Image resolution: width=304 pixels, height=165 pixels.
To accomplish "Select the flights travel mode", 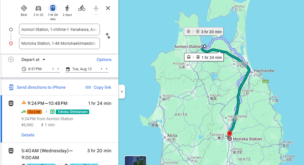I will pos(96,8).
